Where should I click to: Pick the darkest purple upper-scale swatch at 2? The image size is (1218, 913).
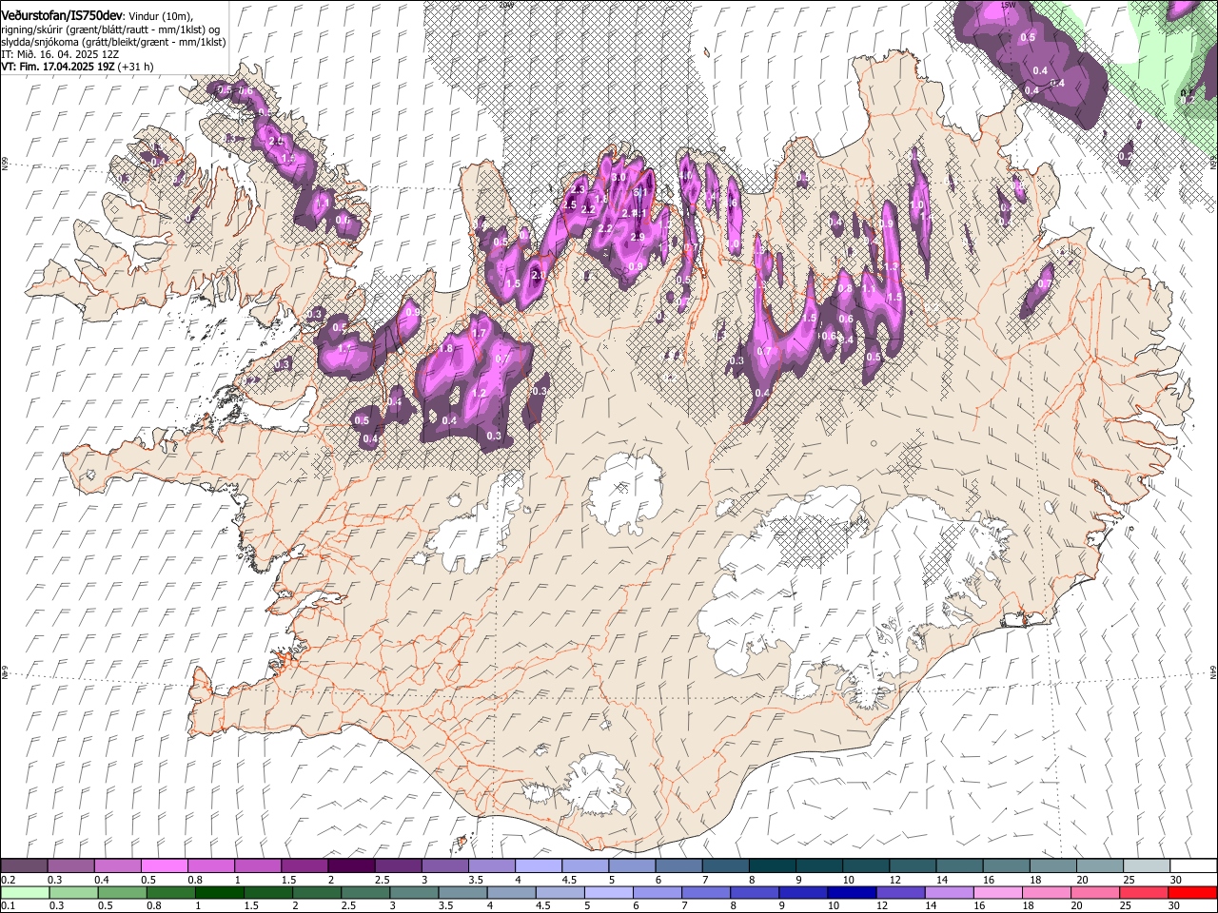pos(350,865)
